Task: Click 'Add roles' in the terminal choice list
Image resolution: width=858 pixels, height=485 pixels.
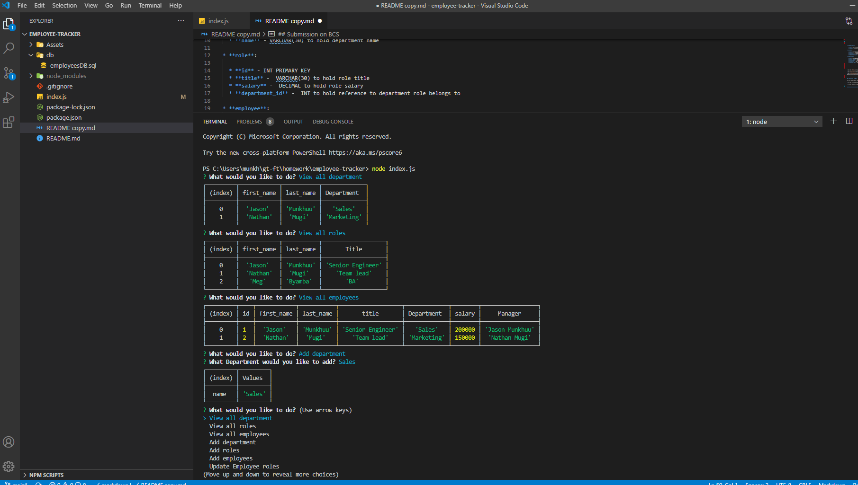Action: click(x=224, y=450)
